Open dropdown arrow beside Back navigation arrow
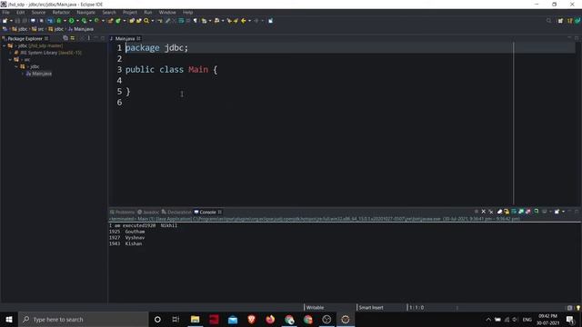The image size is (582, 327). 249,21
